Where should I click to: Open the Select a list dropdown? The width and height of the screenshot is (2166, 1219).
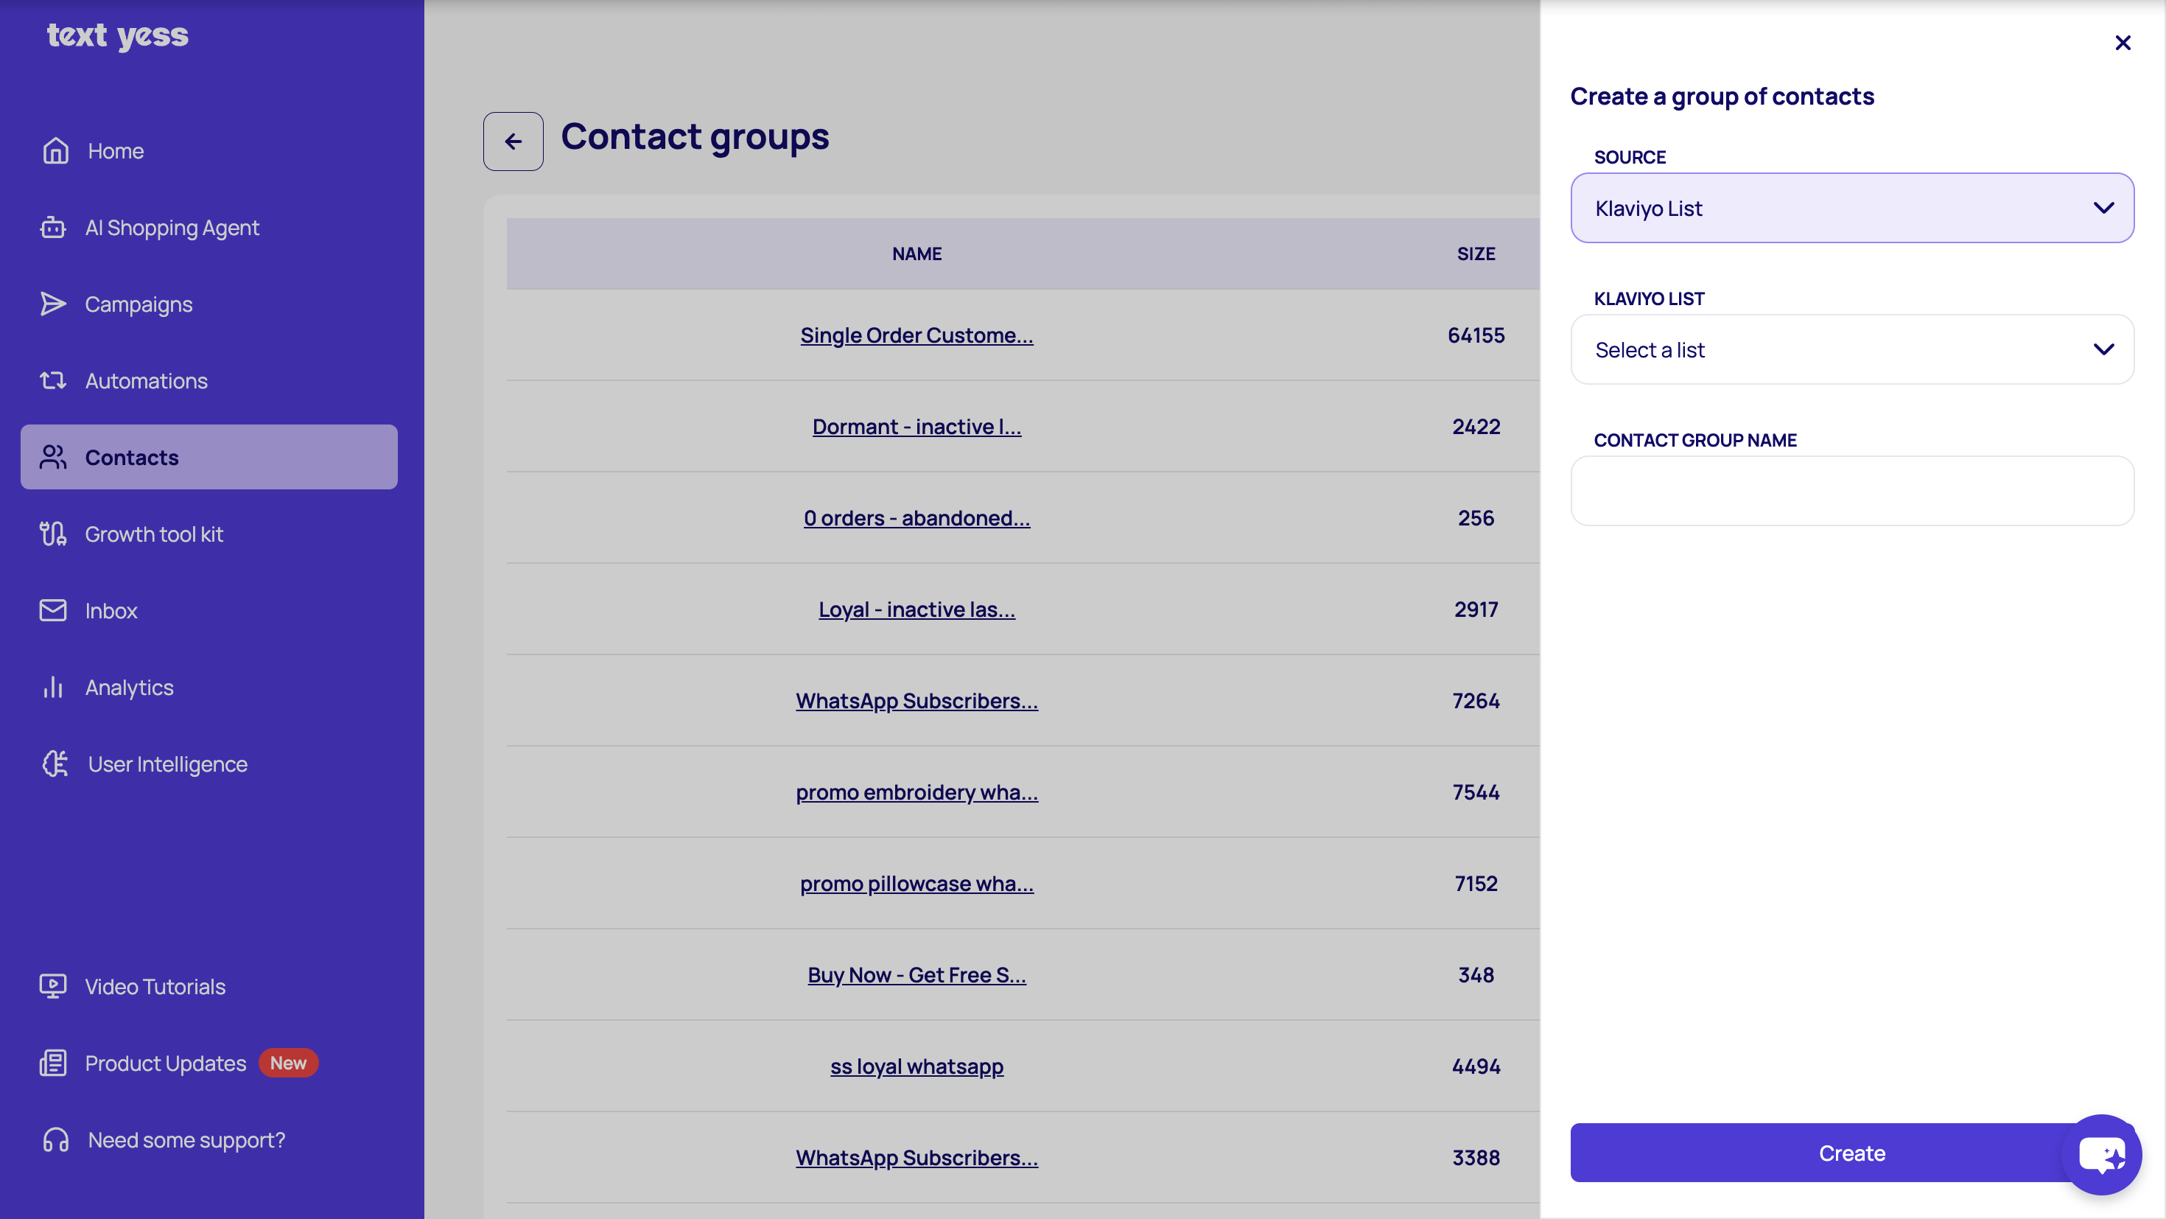click(x=1851, y=349)
